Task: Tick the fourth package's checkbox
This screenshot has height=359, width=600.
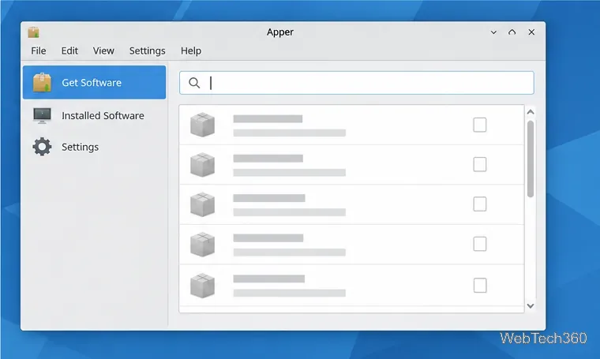Action: click(480, 244)
